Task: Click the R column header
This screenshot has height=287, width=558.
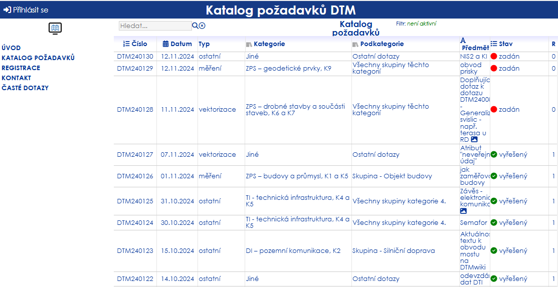Action: [553, 44]
